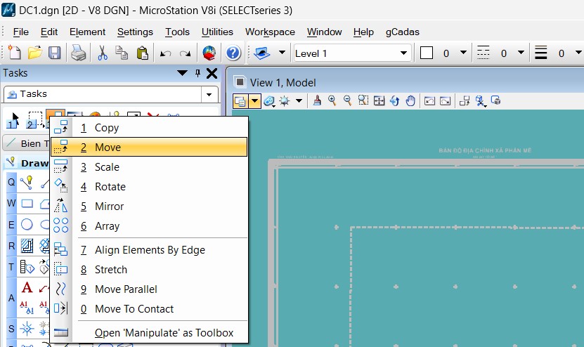Open the Help question mark icon
The height and width of the screenshot is (347, 584).
pyautogui.click(x=233, y=53)
